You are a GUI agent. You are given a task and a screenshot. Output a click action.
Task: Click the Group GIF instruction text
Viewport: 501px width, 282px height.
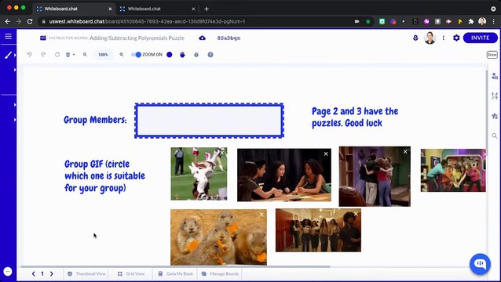pyautogui.click(x=104, y=176)
